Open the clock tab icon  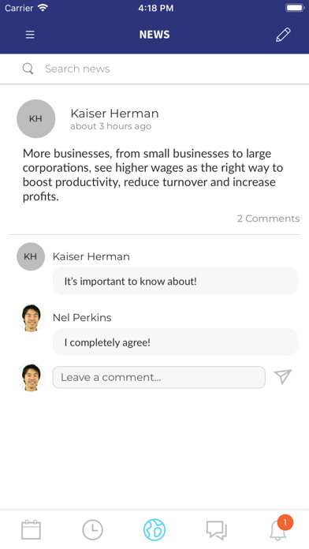(93, 530)
